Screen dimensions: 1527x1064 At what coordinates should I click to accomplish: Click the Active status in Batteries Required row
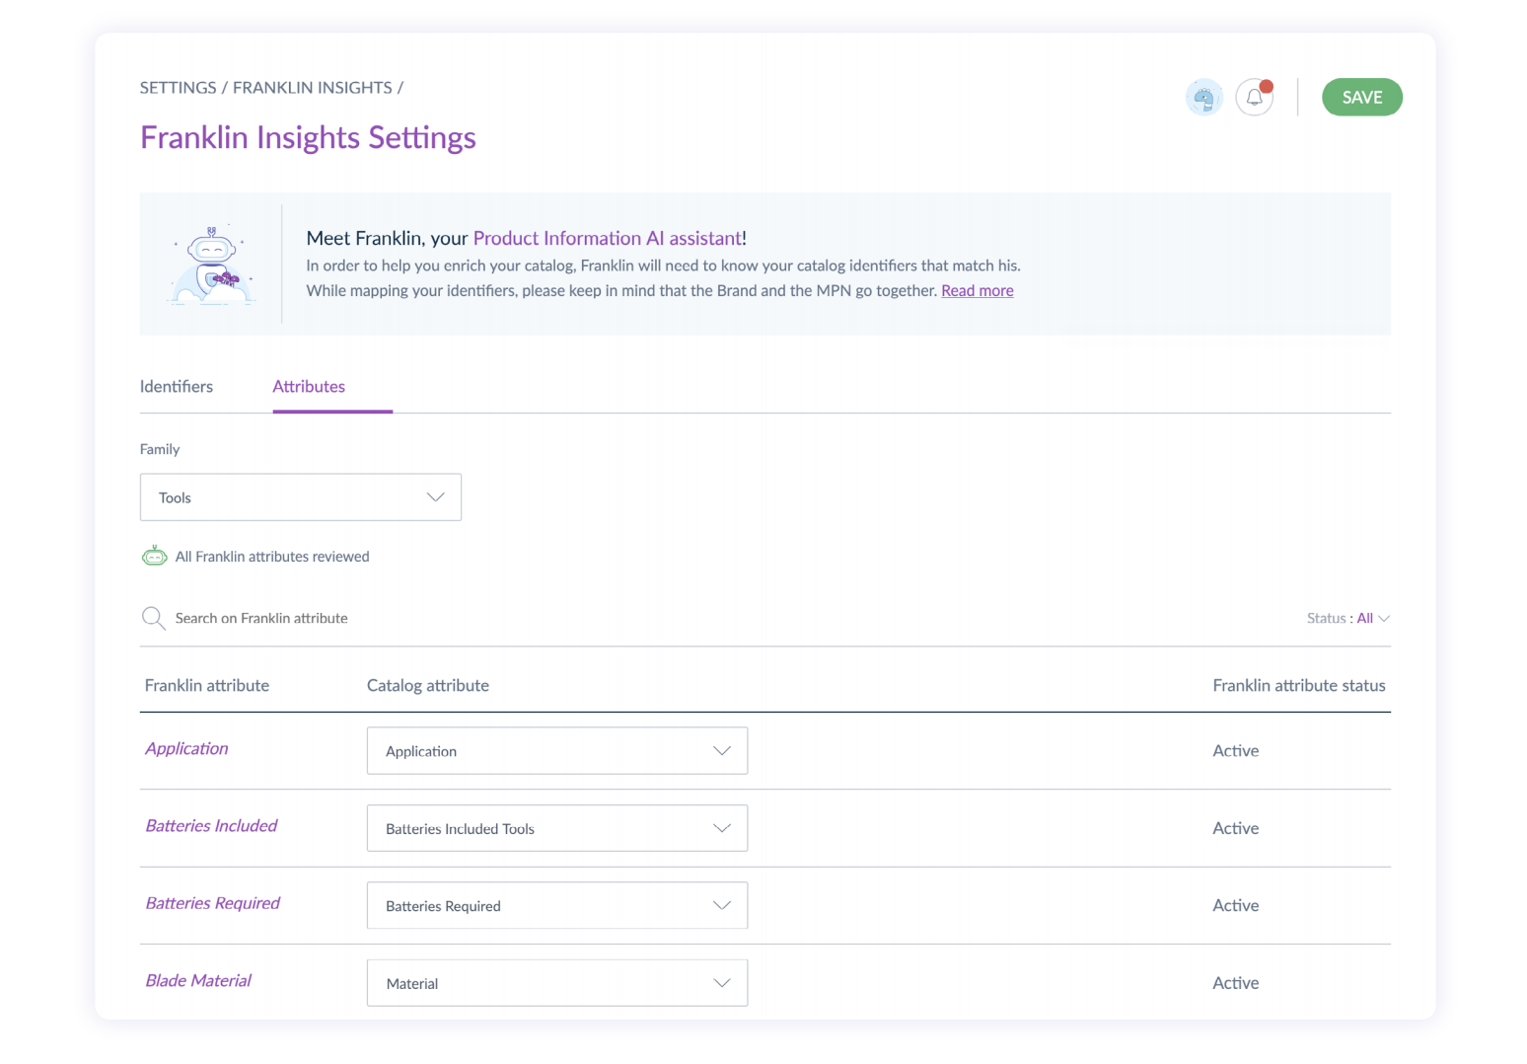[1235, 905]
